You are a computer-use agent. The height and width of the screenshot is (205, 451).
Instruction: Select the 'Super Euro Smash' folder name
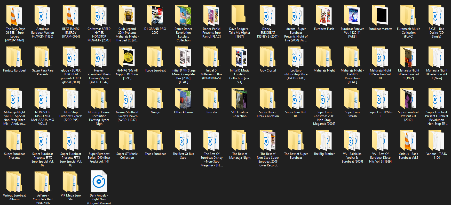point(352,114)
